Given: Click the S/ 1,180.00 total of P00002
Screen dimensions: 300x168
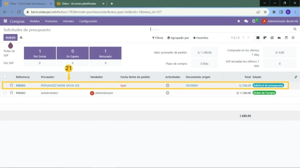Looking at the screenshot, I should point(243,93).
